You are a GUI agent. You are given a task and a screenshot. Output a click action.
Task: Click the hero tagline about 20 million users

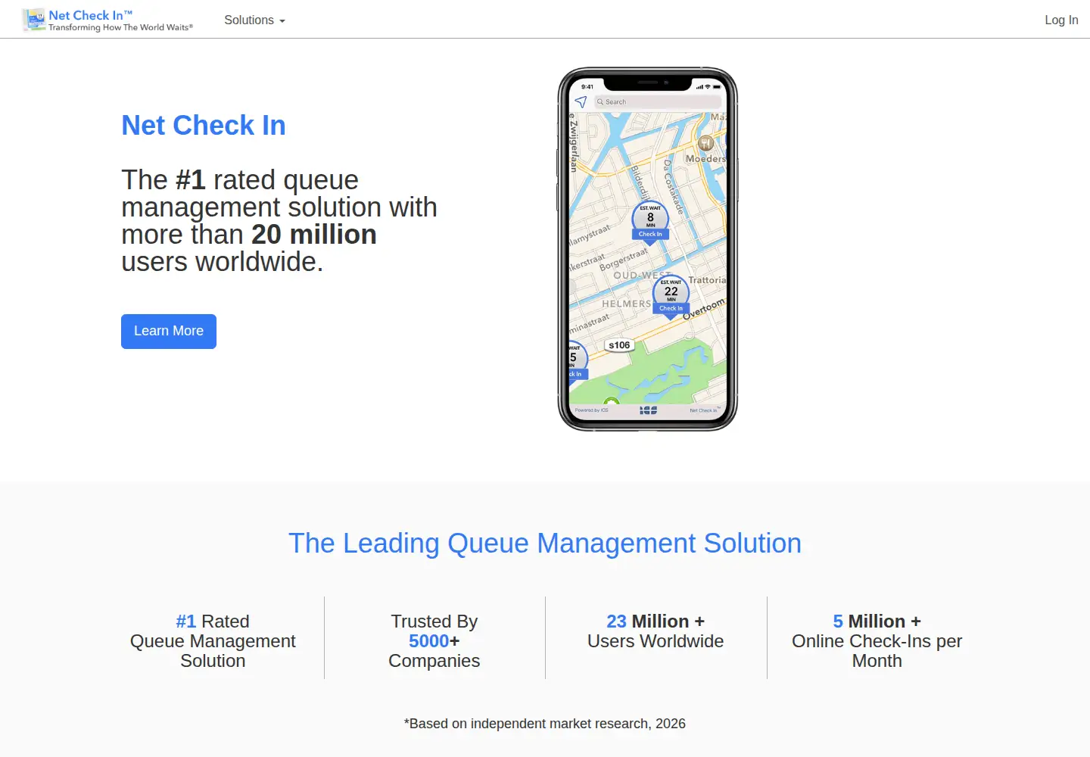coord(279,221)
